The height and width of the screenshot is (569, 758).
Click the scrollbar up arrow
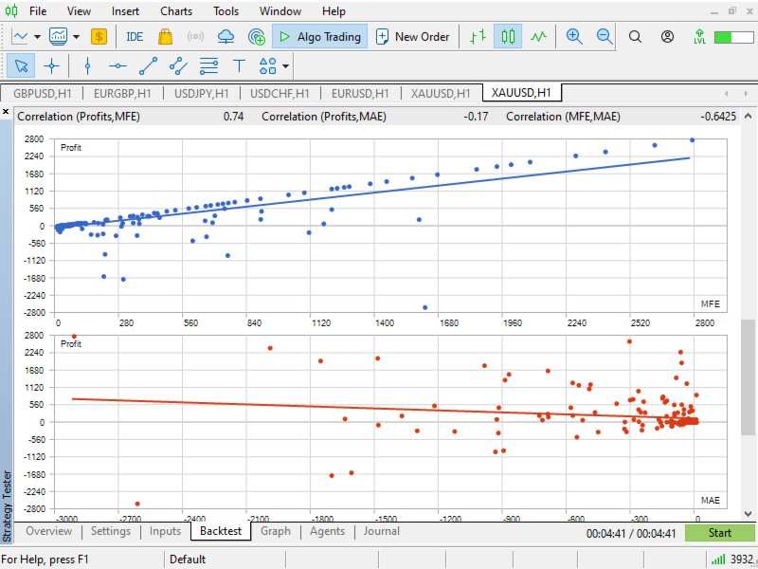pos(748,116)
